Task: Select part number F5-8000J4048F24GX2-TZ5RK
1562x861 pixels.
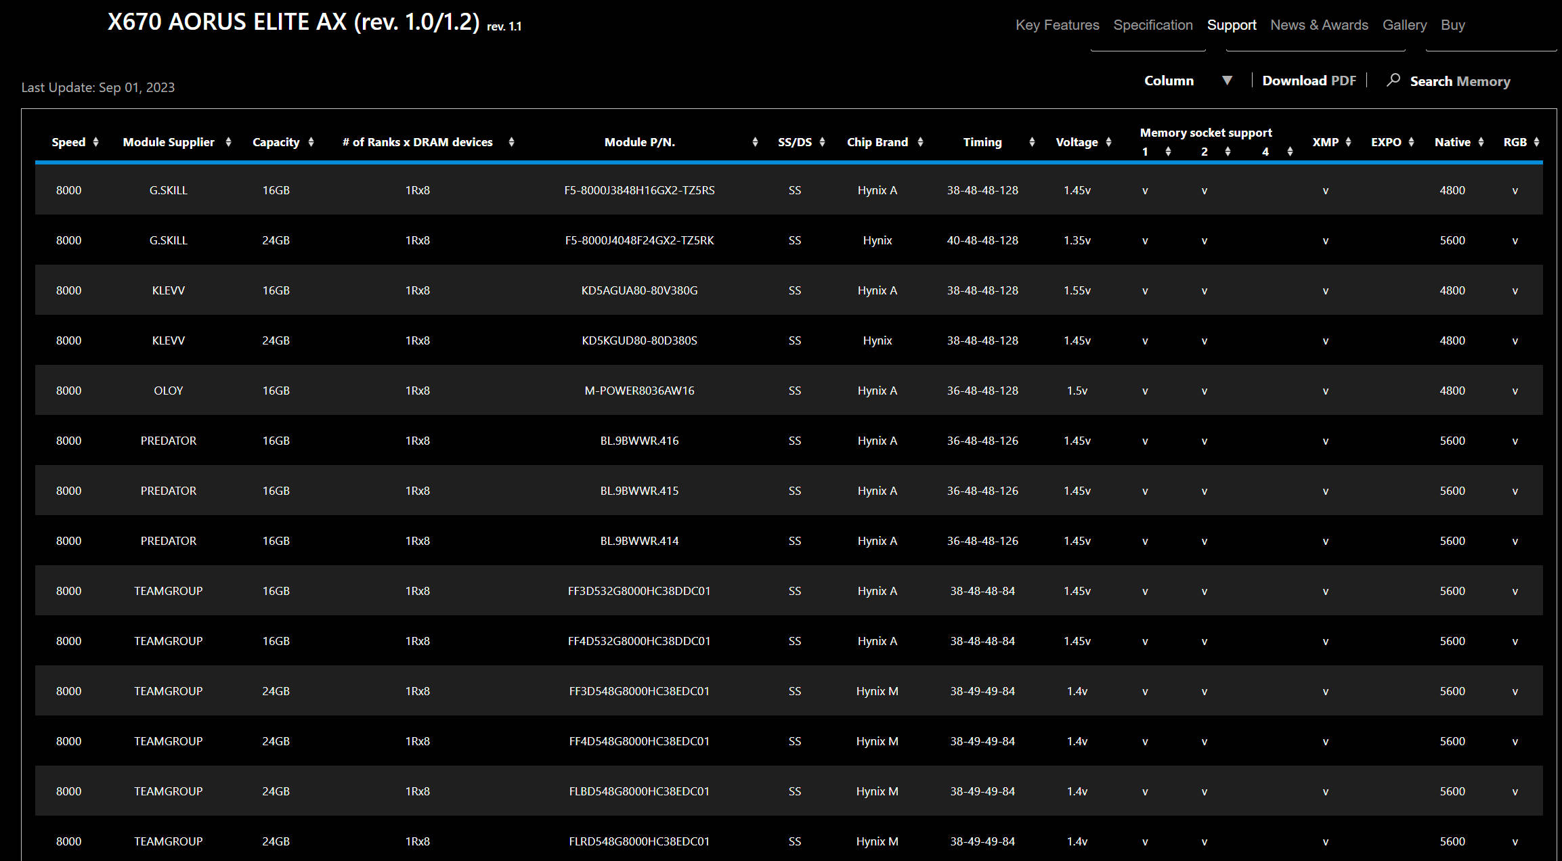Action: coord(640,240)
